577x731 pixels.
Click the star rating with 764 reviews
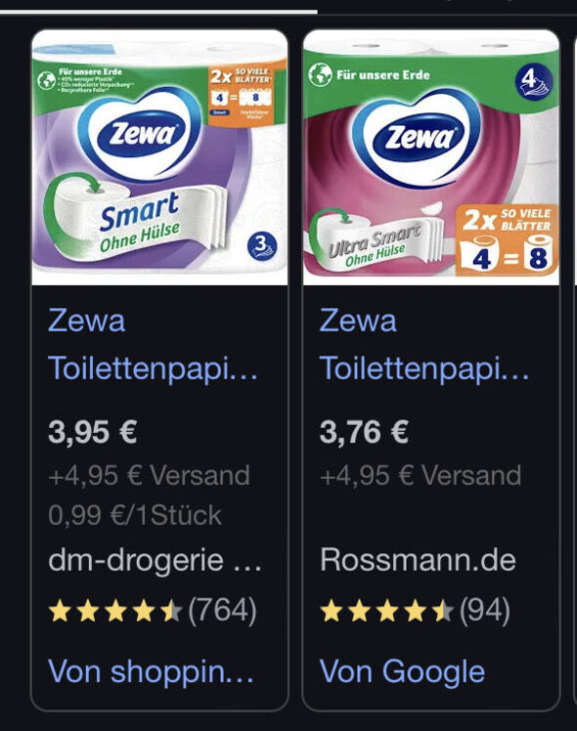coord(115,611)
